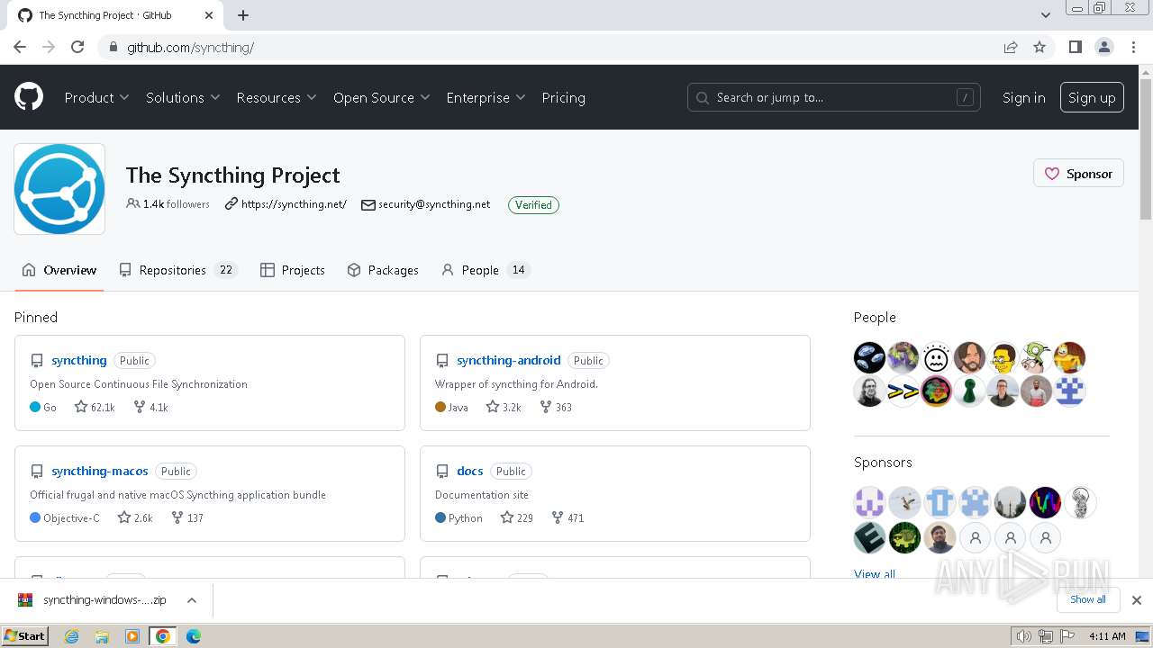Close The Syncthing Project tab

tap(209, 15)
